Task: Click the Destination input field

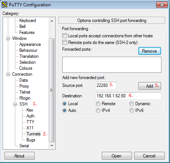Action: tap(128, 96)
